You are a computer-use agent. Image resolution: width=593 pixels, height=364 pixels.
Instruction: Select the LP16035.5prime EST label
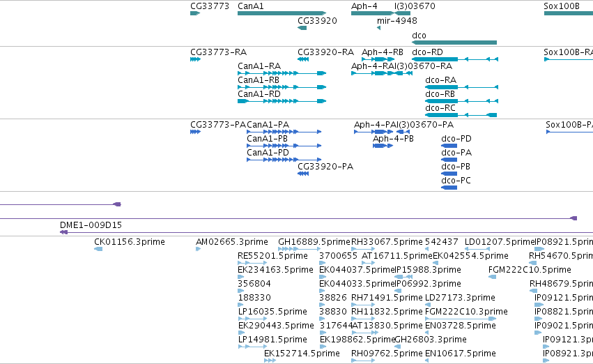coord(272,312)
